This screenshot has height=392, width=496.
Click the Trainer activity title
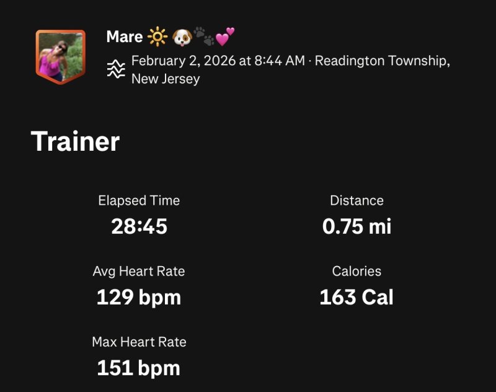point(75,142)
